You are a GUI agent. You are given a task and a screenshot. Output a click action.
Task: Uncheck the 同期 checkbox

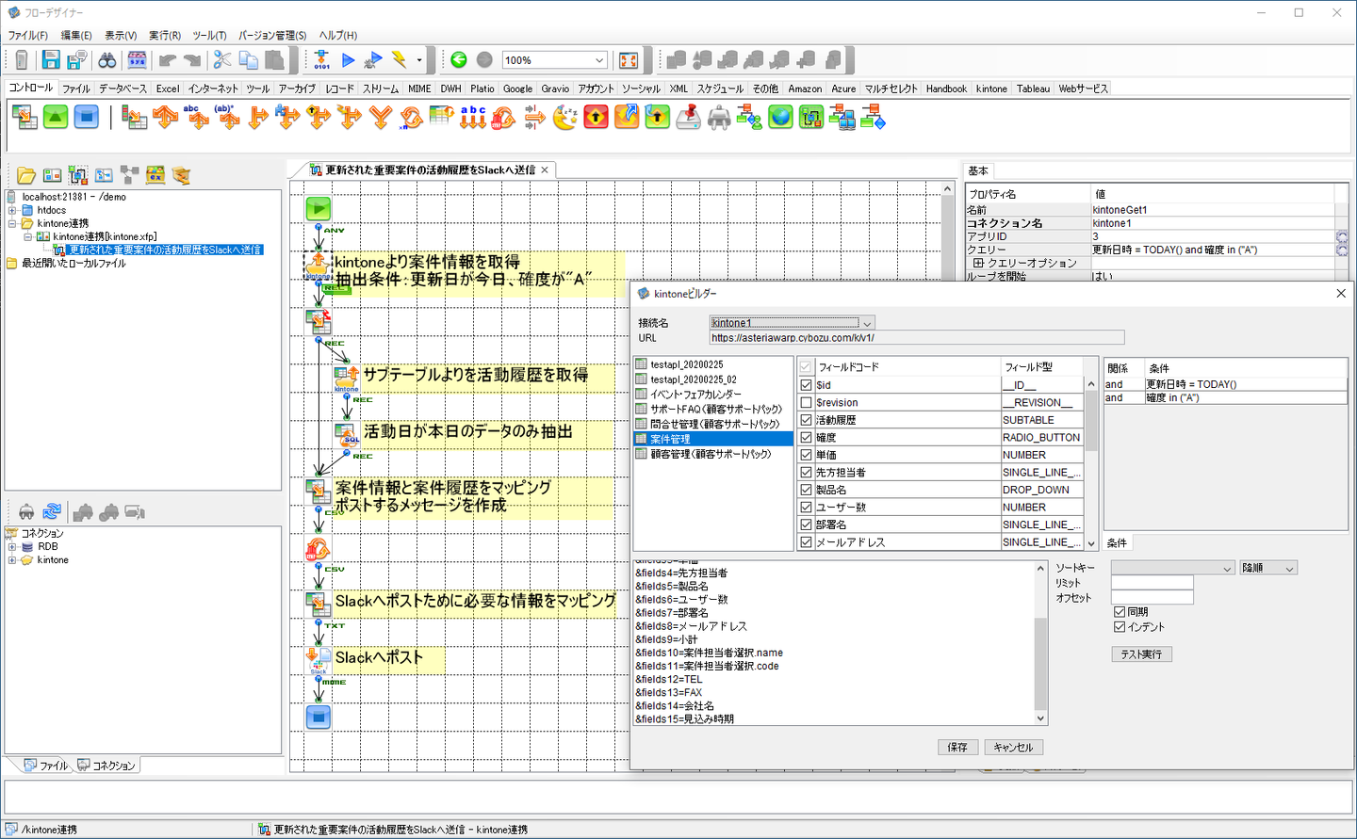1120,612
